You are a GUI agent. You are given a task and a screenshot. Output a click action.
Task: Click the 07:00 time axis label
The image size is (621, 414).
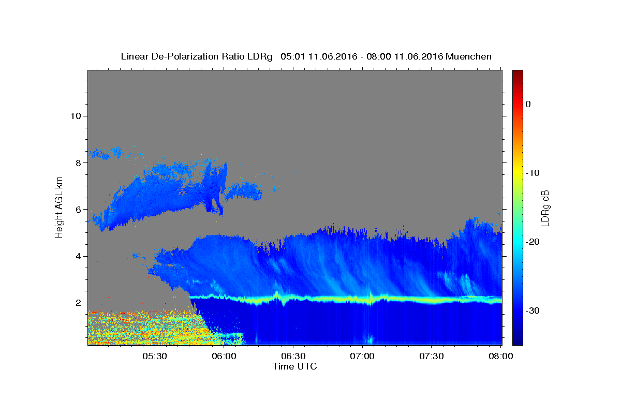362,357
